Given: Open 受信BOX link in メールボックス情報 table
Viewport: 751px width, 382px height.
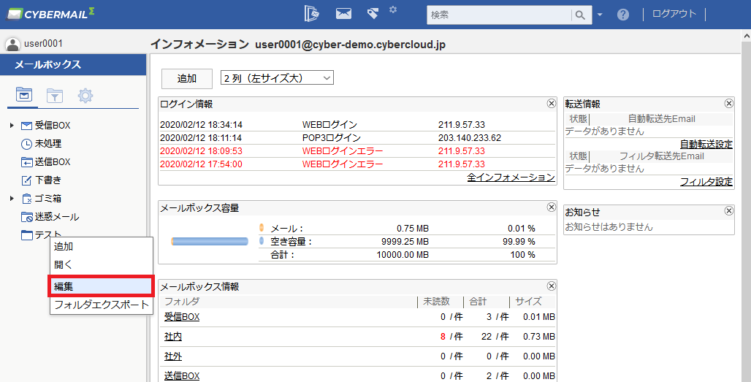Looking at the screenshot, I should point(181,316).
